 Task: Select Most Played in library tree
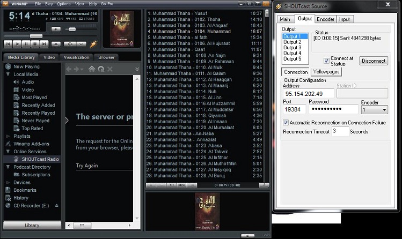click(x=34, y=98)
